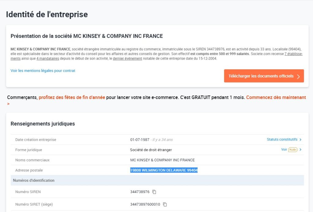Open the 'dernier événement' link
The width and height of the screenshot is (313, 212).
click(127, 58)
